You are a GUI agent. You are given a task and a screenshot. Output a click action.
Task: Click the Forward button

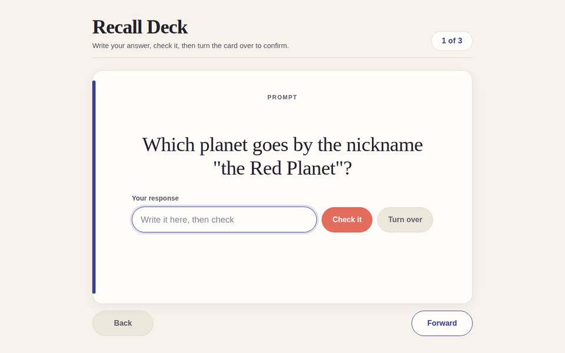[x=442, y=323]
